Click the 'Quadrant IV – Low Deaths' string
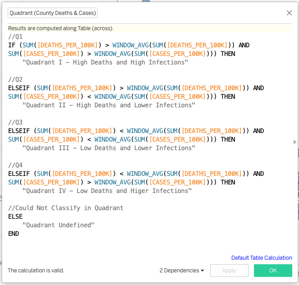This screenshot has width=299, height=285. (107, 191)
